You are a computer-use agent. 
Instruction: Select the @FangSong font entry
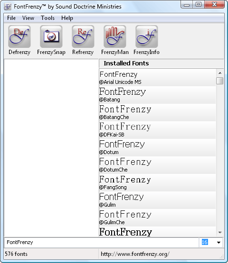point(157,182)
